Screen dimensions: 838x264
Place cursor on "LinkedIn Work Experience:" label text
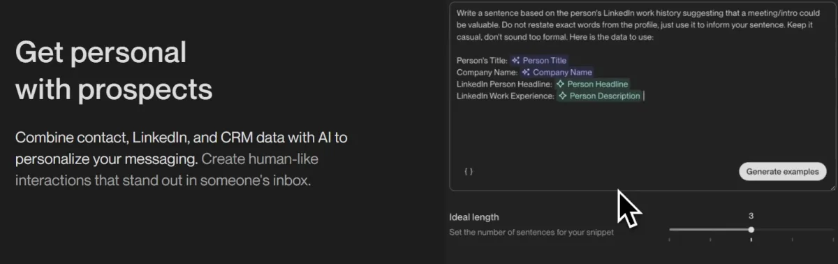[505, 96]
